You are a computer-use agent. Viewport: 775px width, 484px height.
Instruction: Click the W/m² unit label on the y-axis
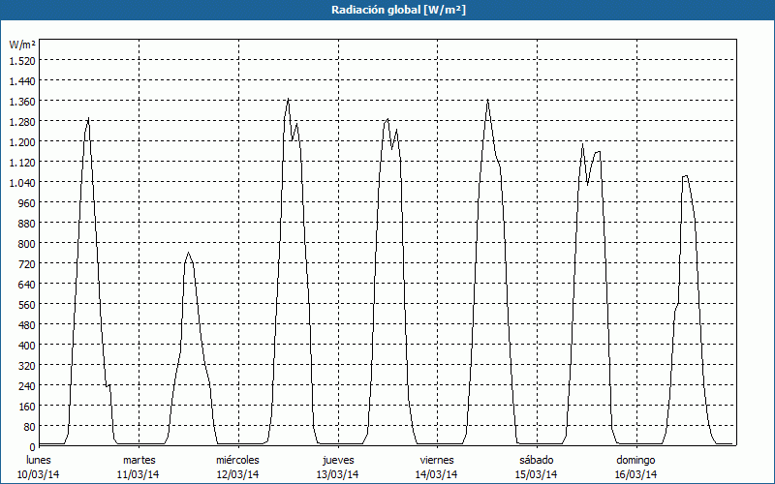(x=22, y=45)
